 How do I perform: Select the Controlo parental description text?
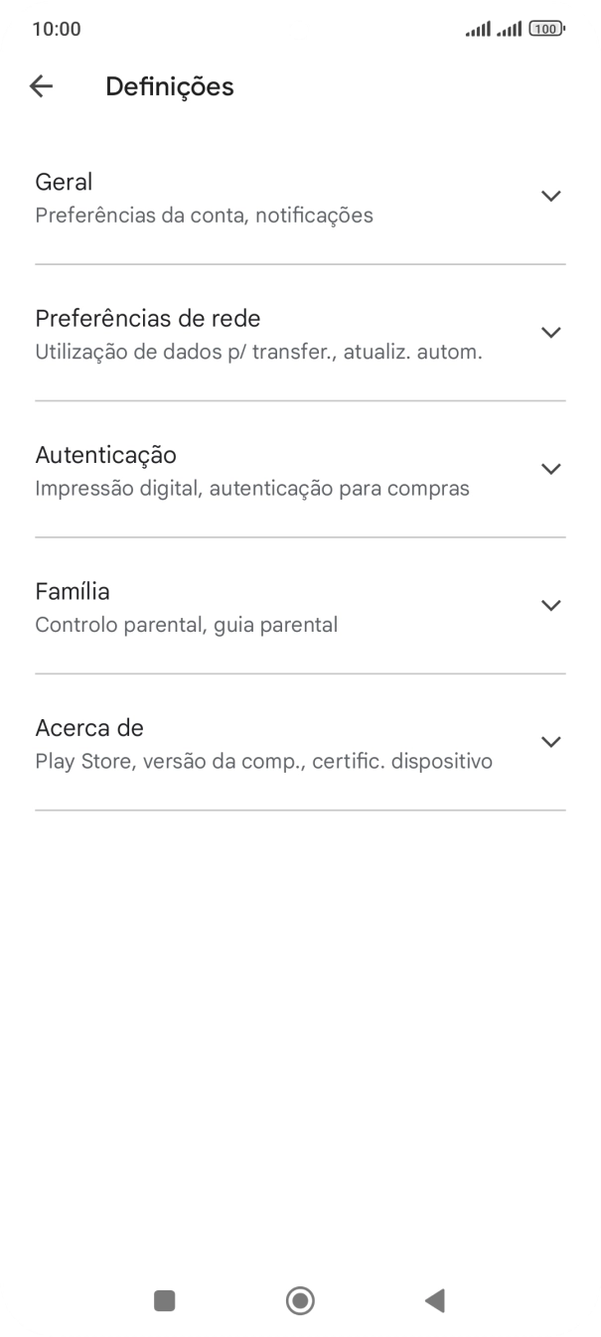pyautogui.click(x=187, y=624)
